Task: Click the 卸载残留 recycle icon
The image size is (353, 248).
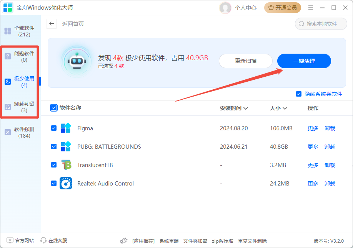Action: (x=8, y=107)
